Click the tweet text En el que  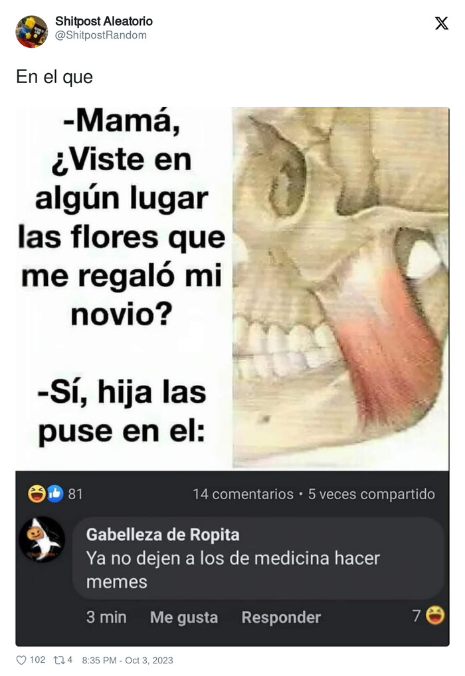54,77
